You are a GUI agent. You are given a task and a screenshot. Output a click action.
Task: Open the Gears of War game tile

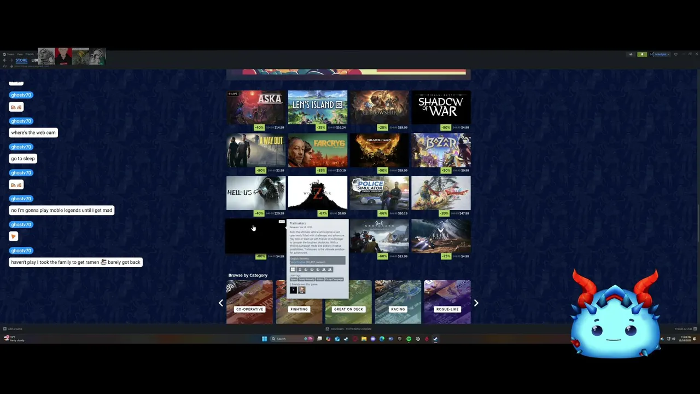click(379, 153)
